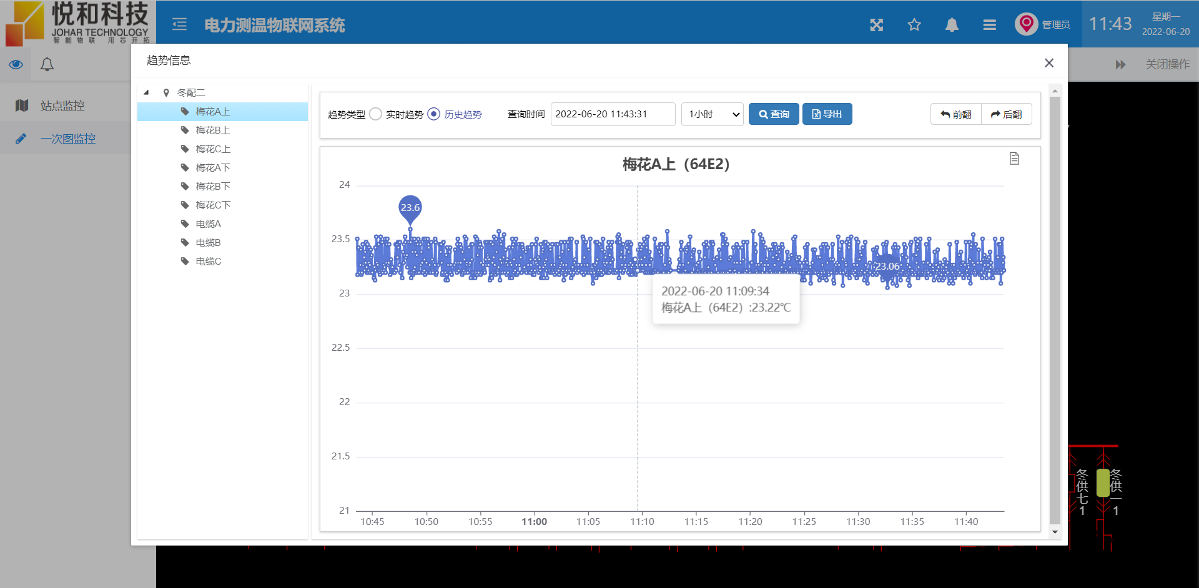Click the 导出 export button

[827, 114]
